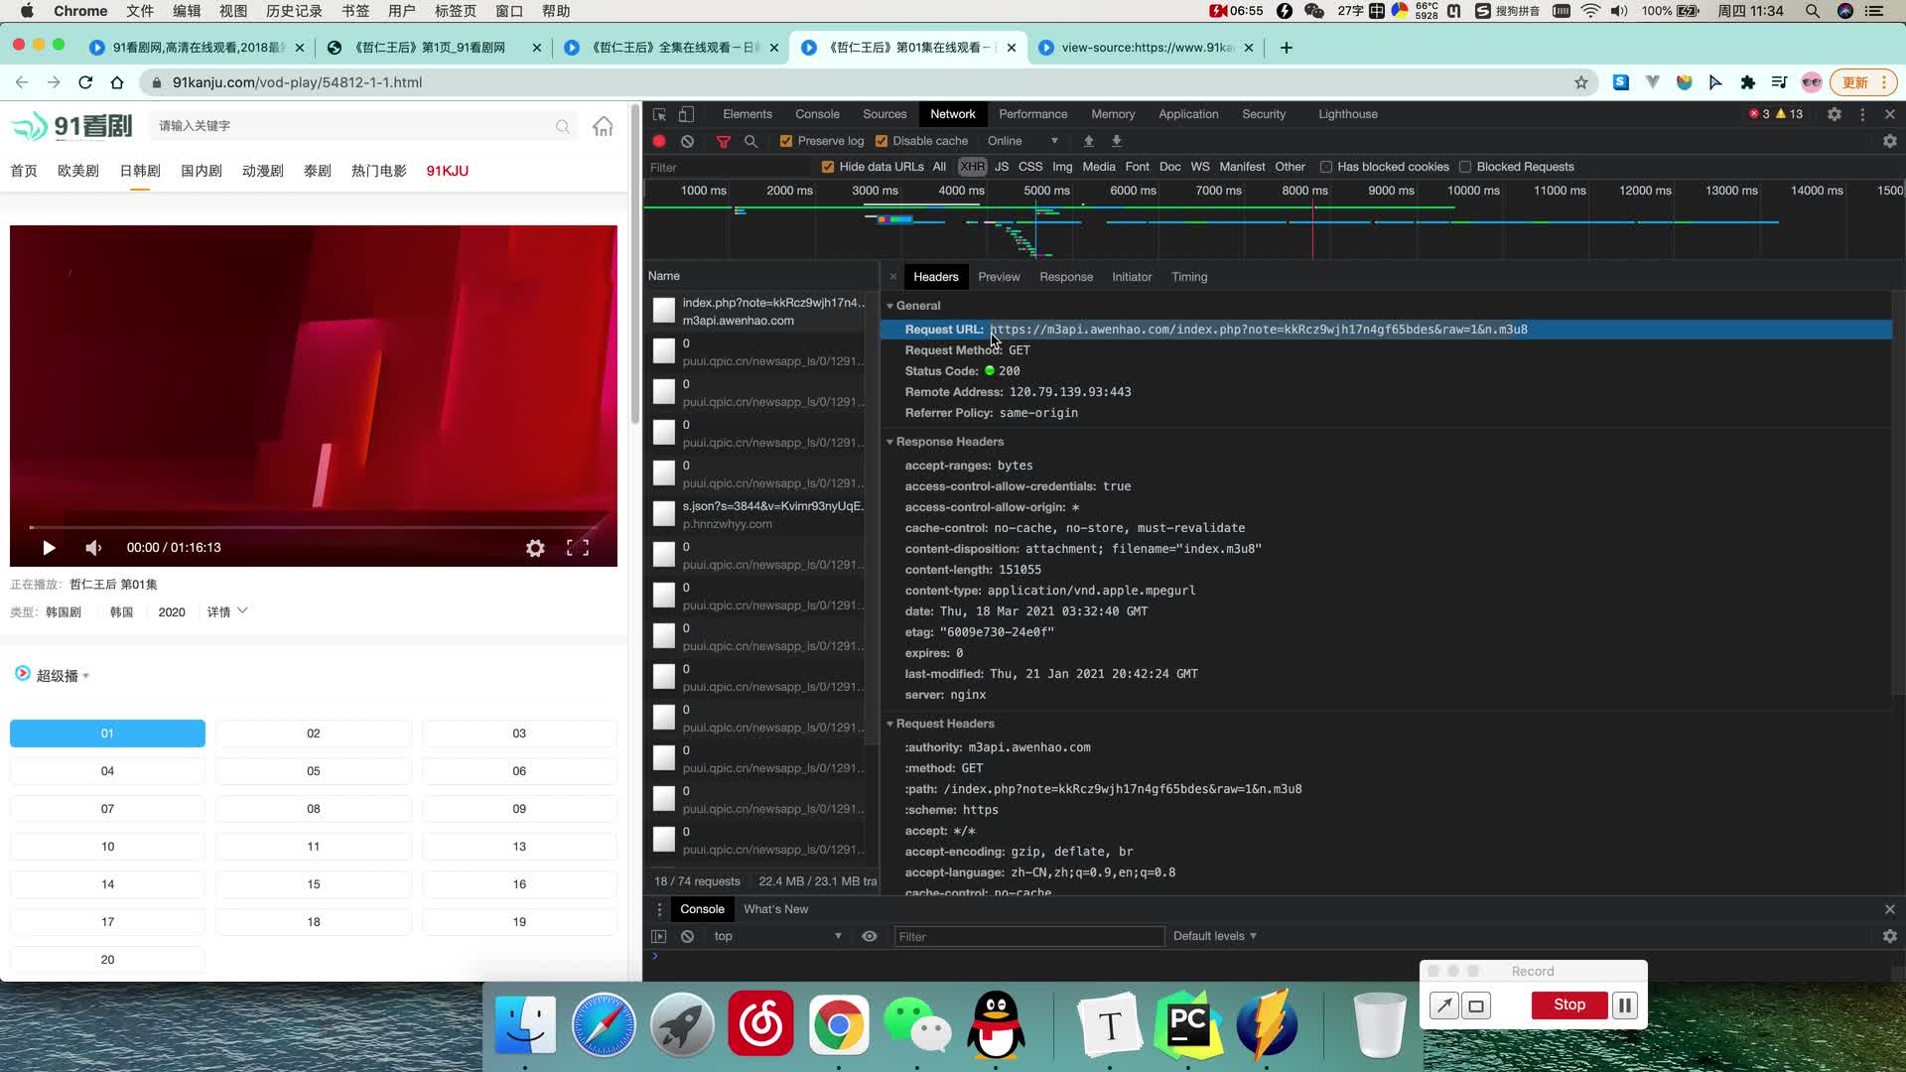Select the JS filter type
Screen dimensions: 1906x1072
point(1002,167)
